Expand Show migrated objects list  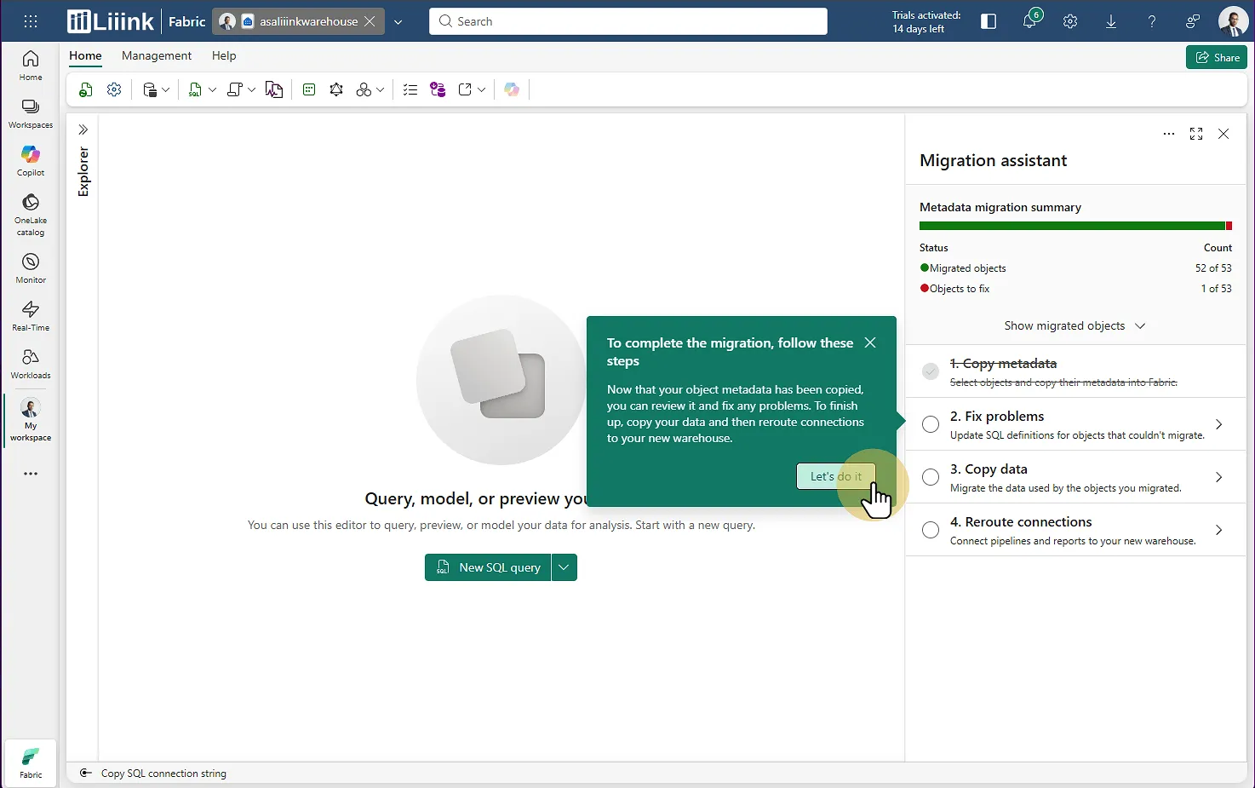click(x=1074, y=325)
